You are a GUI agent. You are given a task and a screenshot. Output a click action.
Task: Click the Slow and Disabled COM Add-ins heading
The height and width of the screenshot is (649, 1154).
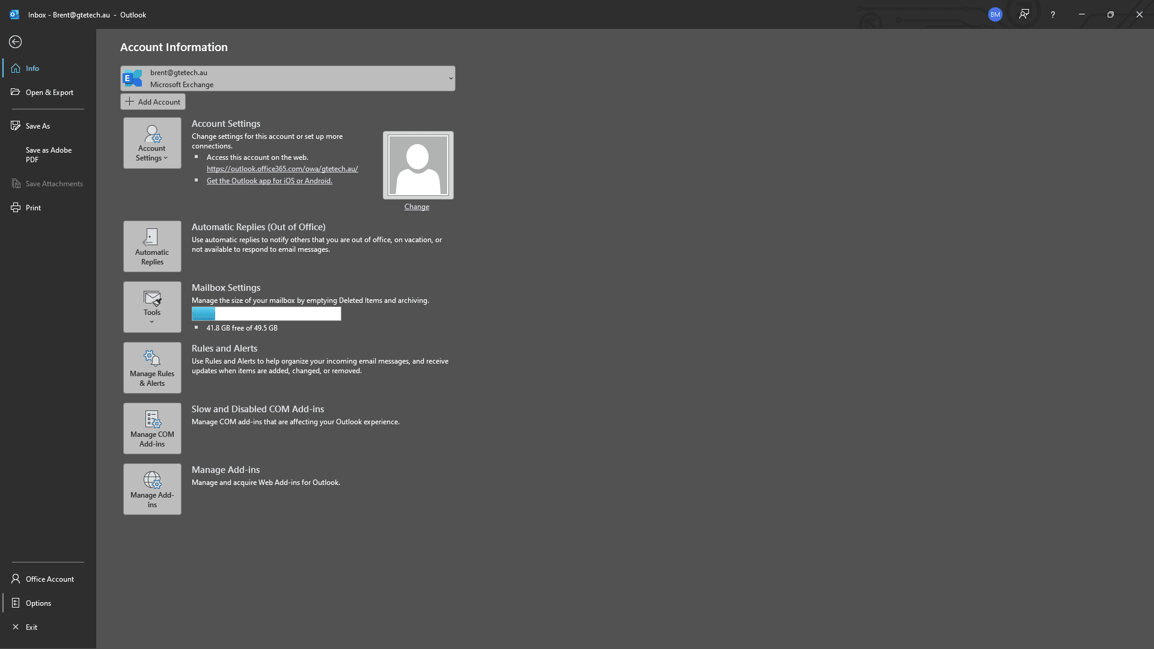[258, 409]
